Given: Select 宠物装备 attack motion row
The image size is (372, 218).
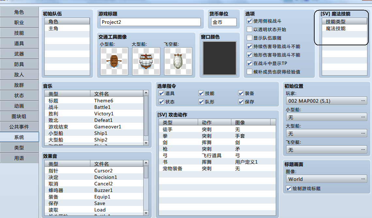Looking at the screenshot, I should (x=217, y=168).
